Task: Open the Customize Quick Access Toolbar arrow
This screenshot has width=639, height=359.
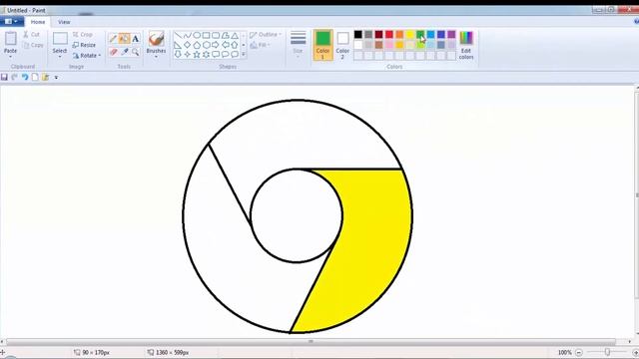Action: tap(56, 78)
